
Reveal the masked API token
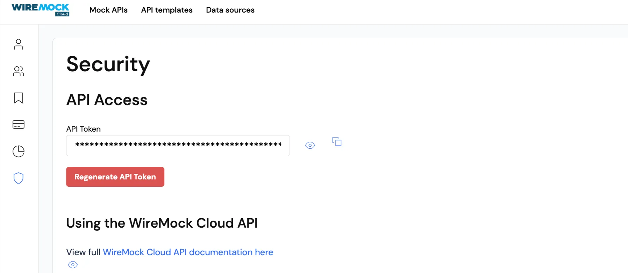pos(310,145)
